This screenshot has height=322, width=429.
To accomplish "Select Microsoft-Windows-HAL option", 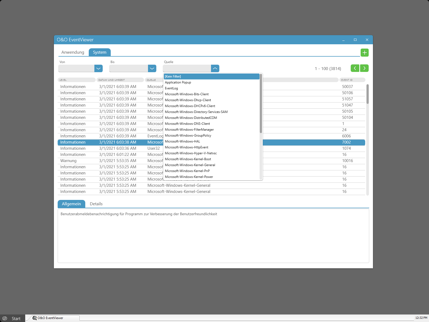I will click(x=212, y=141).
